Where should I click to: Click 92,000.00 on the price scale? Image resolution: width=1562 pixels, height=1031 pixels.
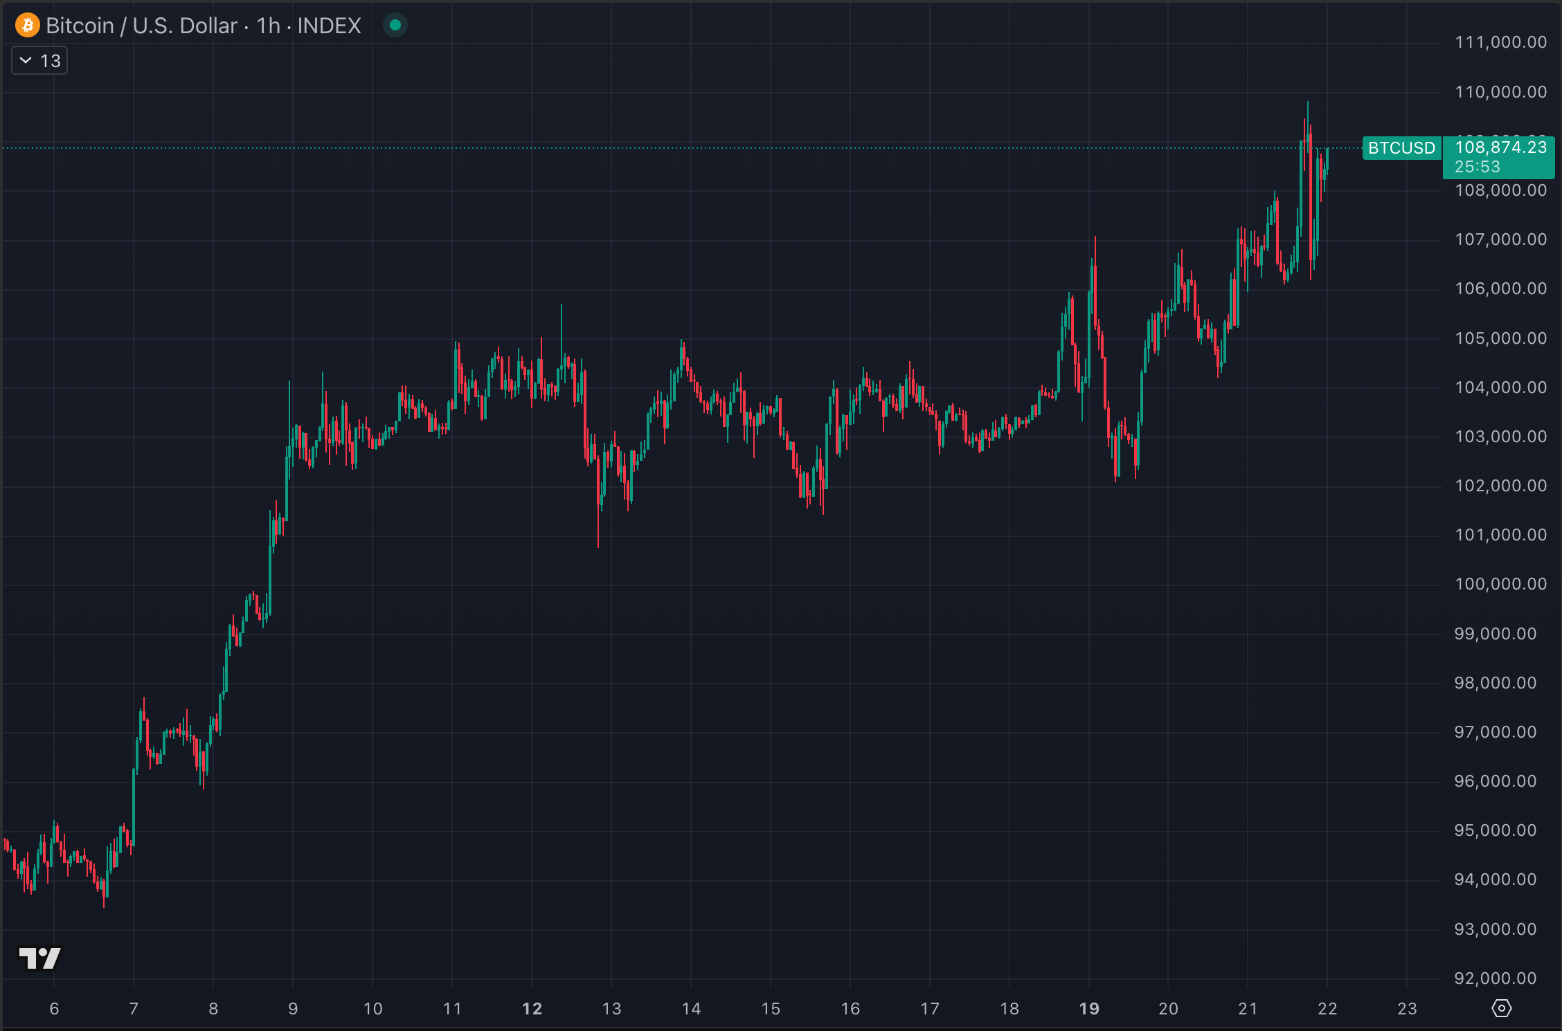click(1496, 978)
